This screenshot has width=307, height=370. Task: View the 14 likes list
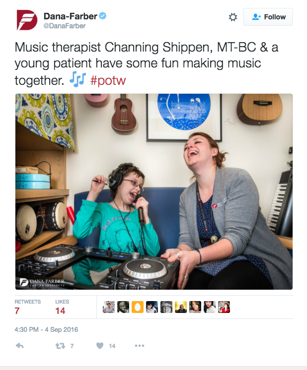pyautogui.click(x=62, y=307)
